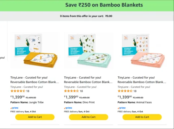
Task: Click the TinyLane brand link under Dino Print
Action: pos(80,87)
